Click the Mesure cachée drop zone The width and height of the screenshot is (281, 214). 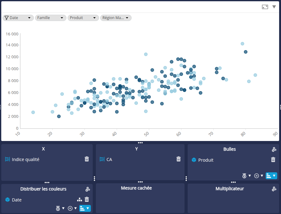click(x=140, y=199)
